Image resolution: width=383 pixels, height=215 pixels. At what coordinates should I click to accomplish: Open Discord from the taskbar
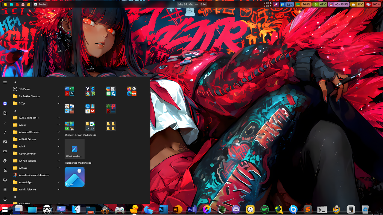tap(236, 210)
